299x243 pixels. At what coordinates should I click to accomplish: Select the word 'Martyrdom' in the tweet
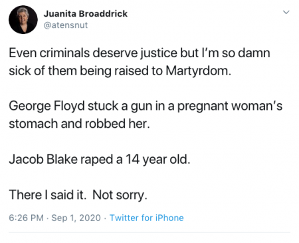click(197, 71)
